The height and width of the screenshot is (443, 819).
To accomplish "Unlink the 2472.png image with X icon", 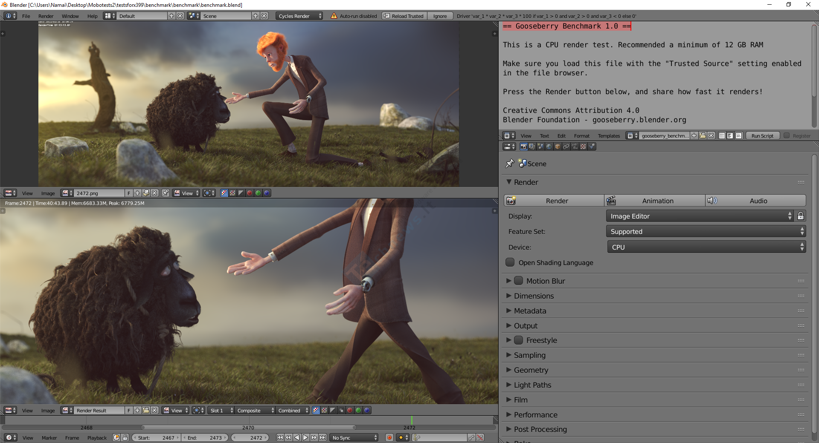I will tap(154, 193).
